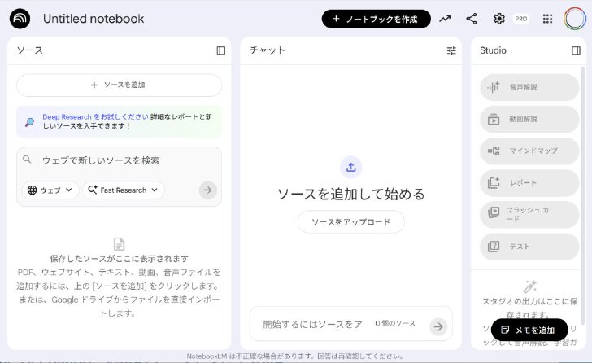Open the ウェブ source type dropdown
Screen dimensions: 592x363
click(x=50, y=190)
